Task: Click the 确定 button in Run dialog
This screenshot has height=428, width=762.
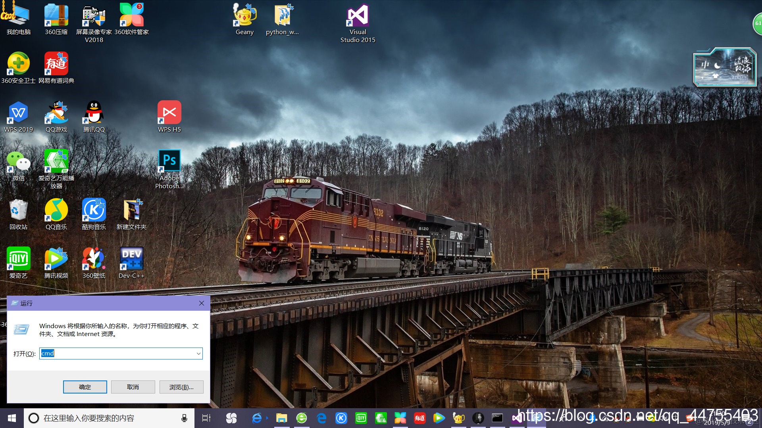Action: pos(85,387)
